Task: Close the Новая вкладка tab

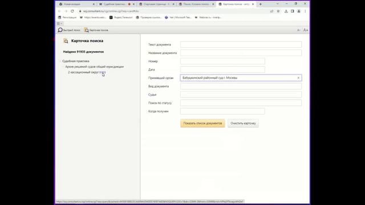Action: [x=94, y=4]
